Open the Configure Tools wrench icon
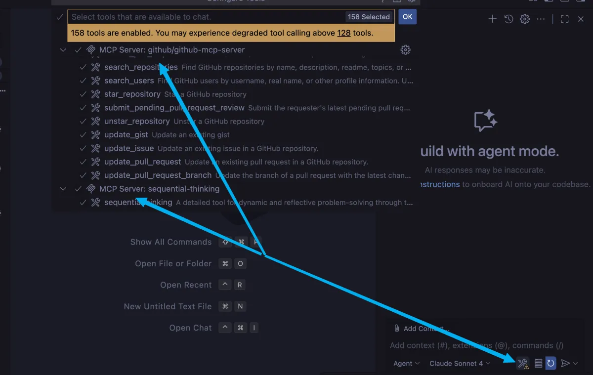This screenshot has height=375, width=593. point(523,364)
